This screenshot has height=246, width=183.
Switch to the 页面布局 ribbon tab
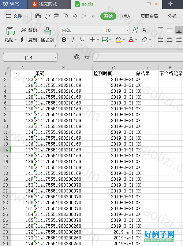tap(149, 16)
